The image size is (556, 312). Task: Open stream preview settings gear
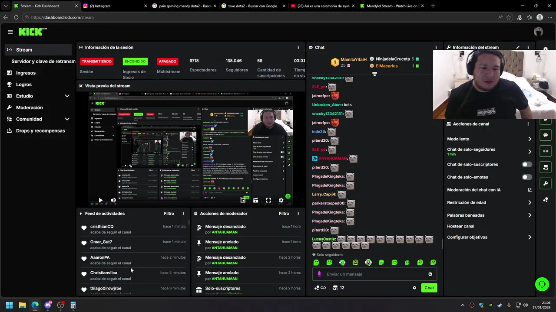coord(281,200)
